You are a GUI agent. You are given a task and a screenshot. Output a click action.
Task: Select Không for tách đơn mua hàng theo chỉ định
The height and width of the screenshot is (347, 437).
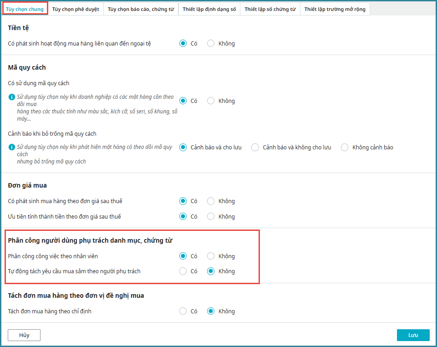(x=211, y=311)
